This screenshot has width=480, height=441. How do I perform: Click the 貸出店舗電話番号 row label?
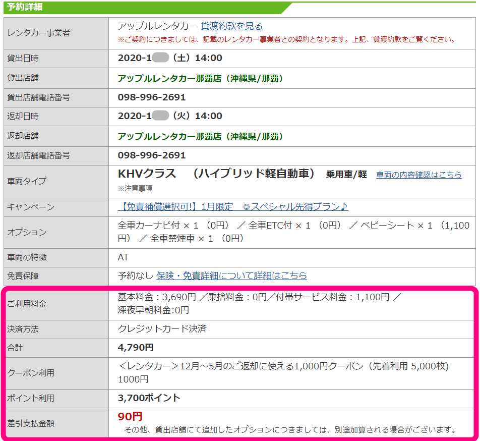[x=38, y=98]
